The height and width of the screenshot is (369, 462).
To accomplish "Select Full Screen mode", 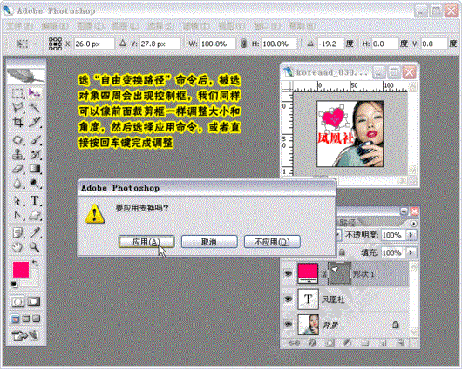I will [x=36, y=319].
